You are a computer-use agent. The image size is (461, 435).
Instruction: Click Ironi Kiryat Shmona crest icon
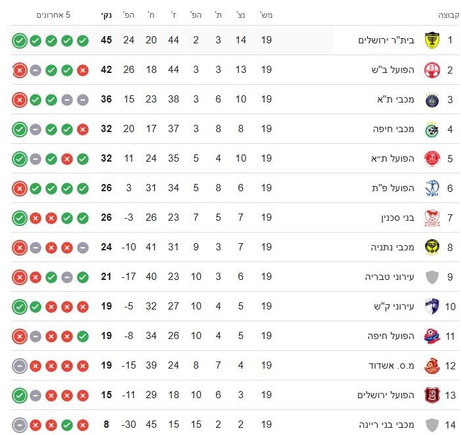pos(431,307)
